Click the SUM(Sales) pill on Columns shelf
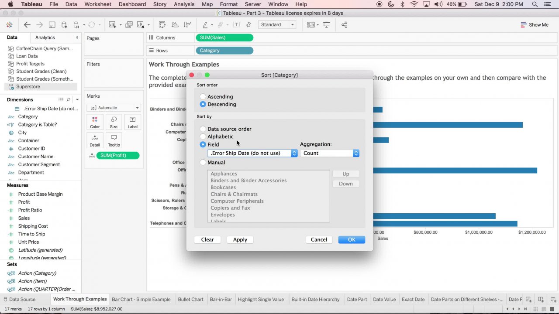The image size is (559, 314). click(224, 38)
